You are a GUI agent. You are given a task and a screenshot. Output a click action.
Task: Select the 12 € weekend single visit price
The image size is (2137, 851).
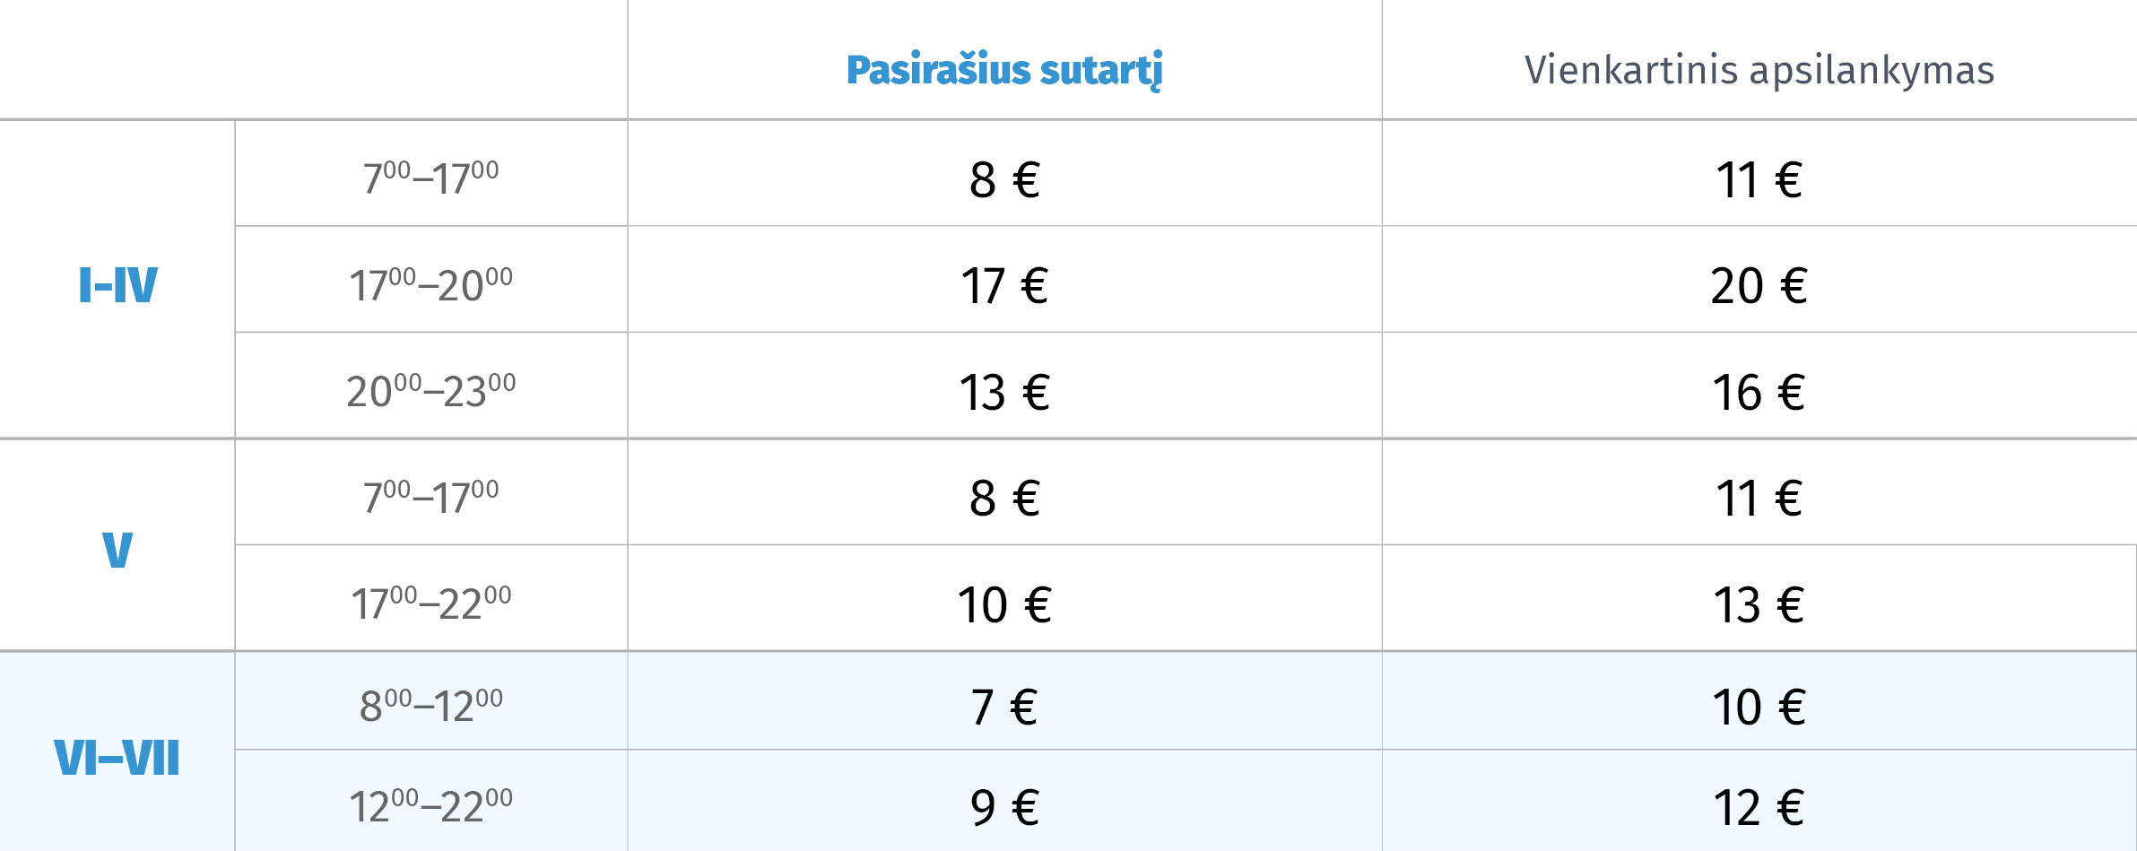point(1759,808)
